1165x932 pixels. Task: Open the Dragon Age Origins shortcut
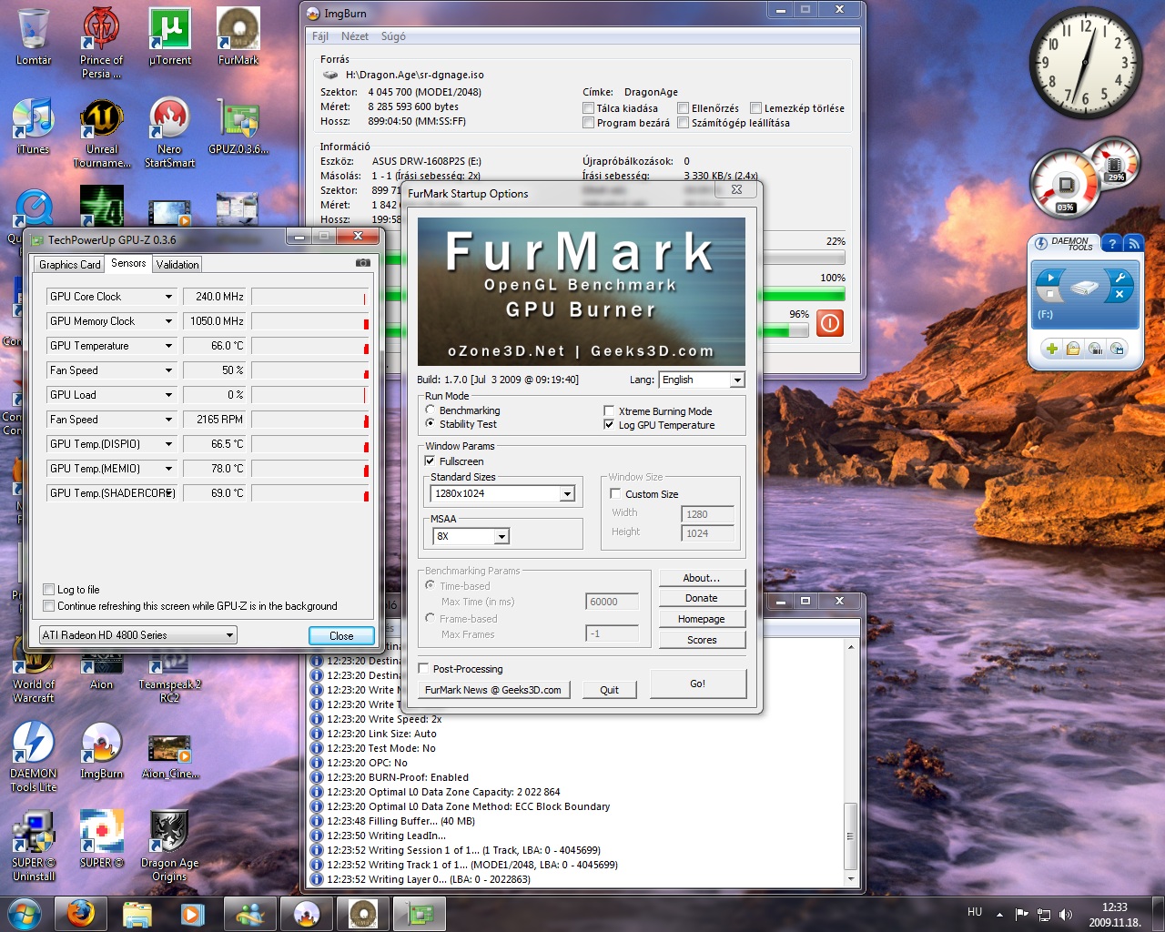click(x=169, y=846)
